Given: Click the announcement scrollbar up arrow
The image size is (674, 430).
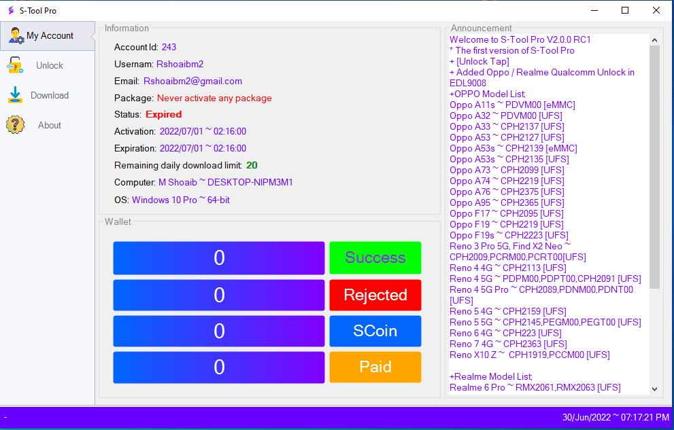Looking at the screenshot, I should (x=655, y=40).
